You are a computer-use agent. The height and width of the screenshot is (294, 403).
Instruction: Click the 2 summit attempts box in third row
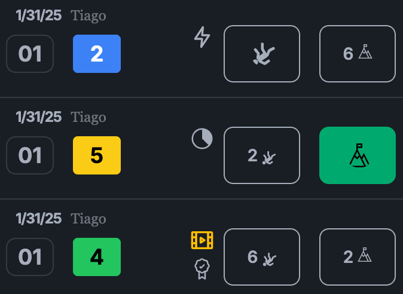coord(357,257)
